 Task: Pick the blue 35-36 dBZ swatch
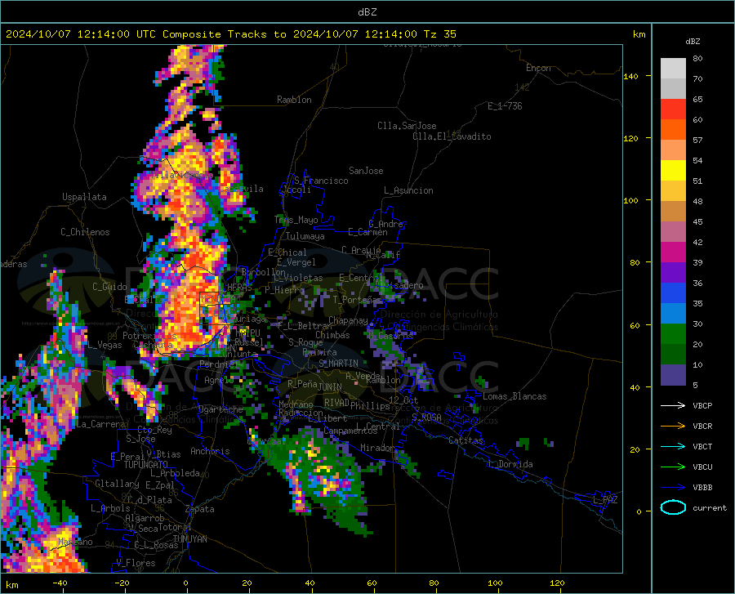coord(673,293)
